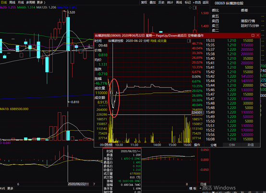
Task: Click the plus icon next to 模板
Action: [x=200, y=188]
